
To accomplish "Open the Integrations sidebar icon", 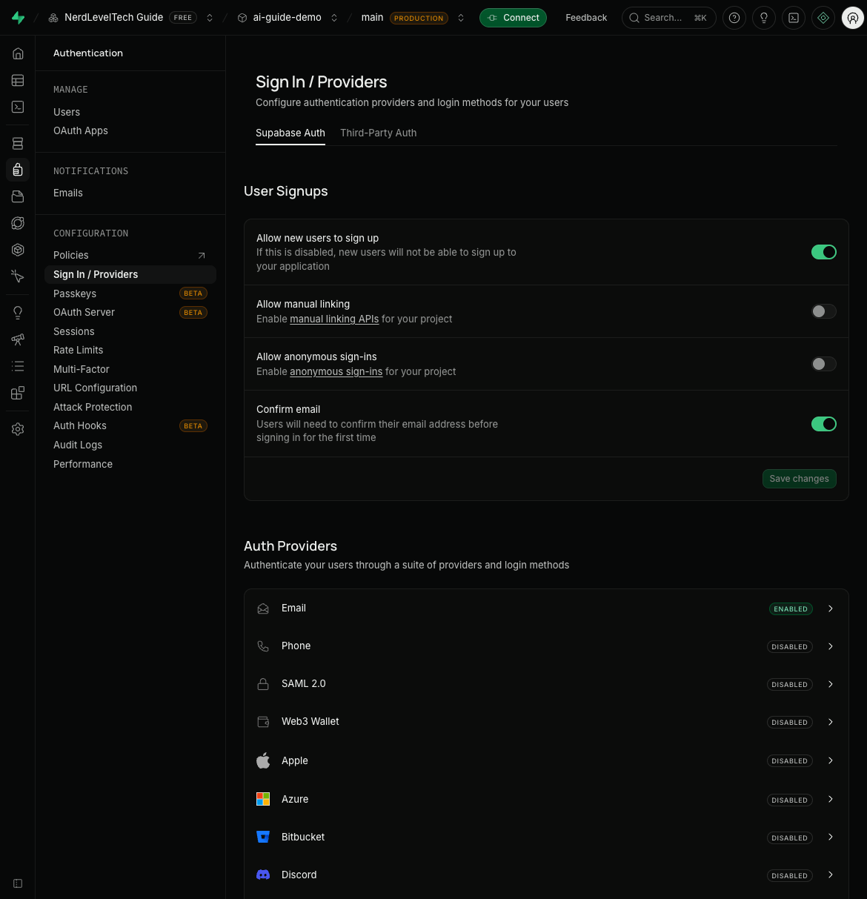I will (18, 393).
